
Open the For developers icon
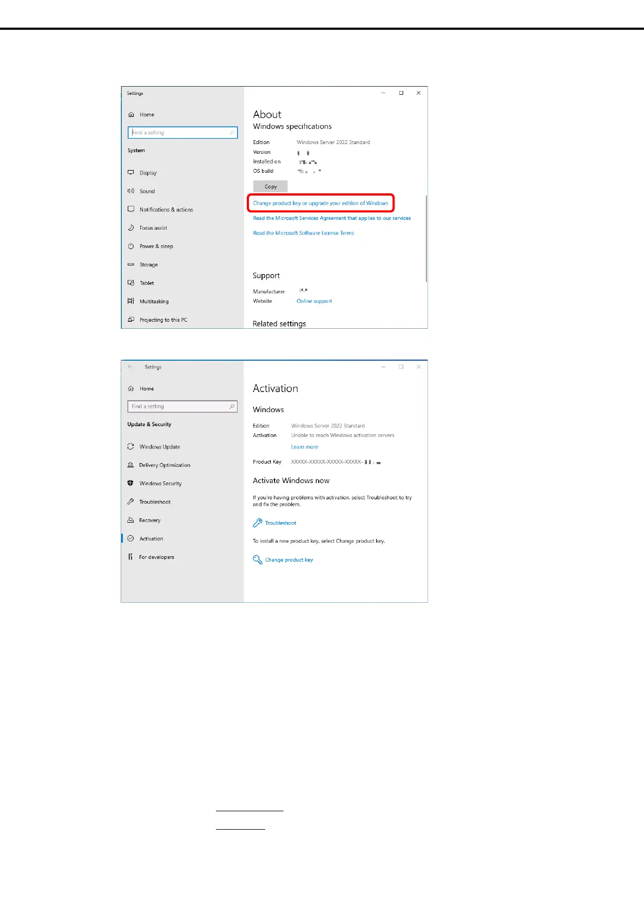130,557
